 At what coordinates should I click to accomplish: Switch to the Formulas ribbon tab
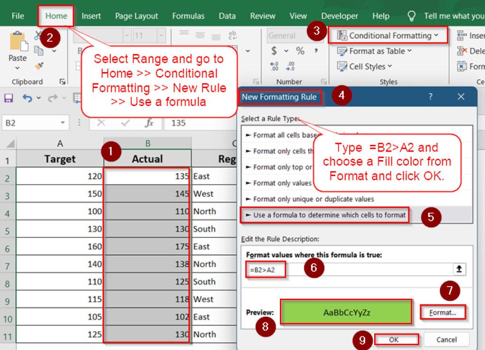(x=188, y=15)
